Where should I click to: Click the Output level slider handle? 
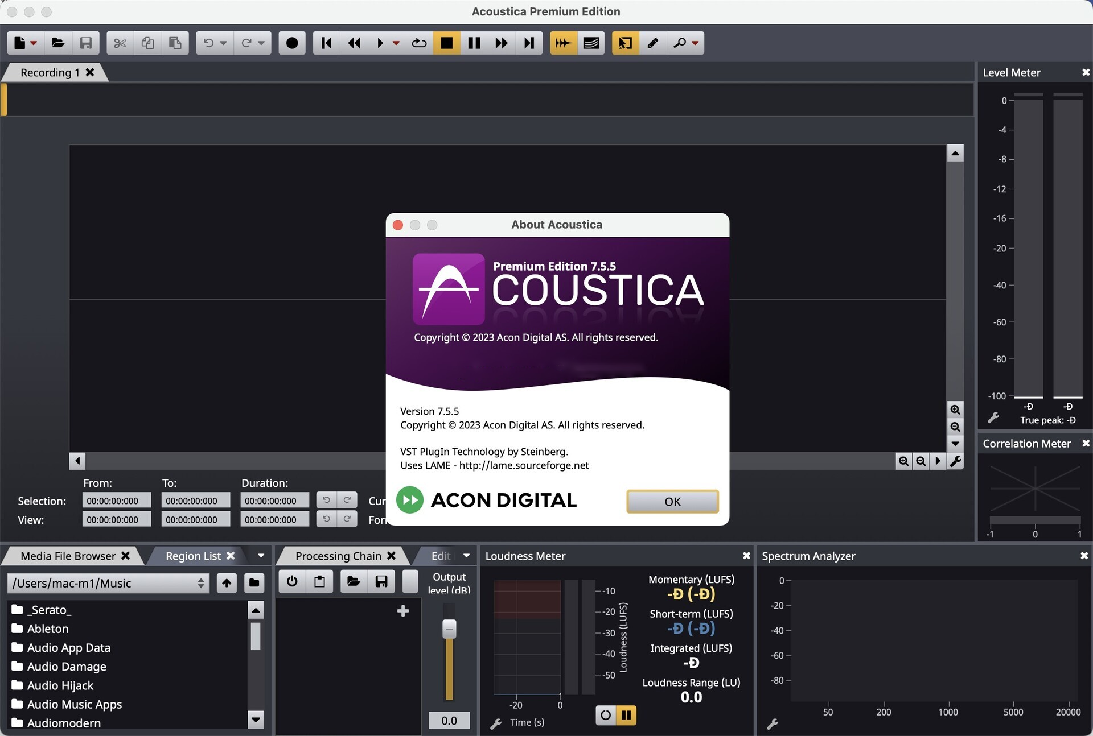(449, 629)
